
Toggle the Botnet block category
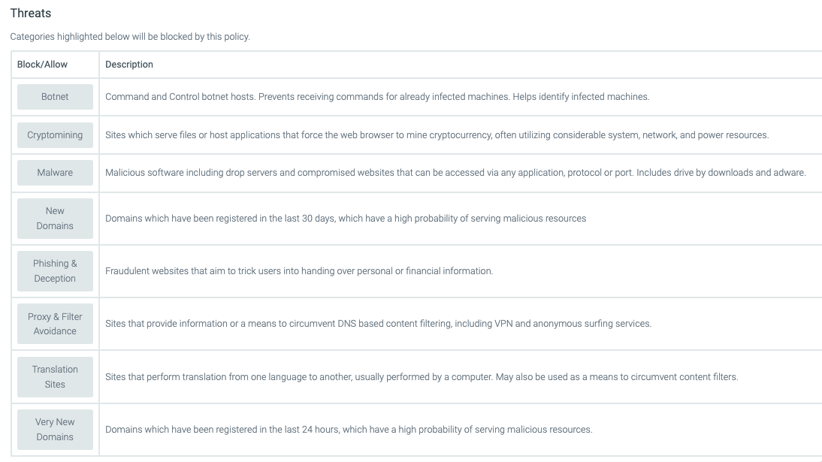click(55, 97)
